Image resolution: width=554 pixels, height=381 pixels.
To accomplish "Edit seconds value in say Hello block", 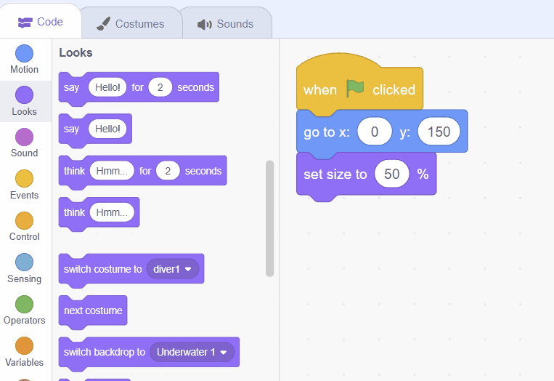I will [x=160, y=87].
